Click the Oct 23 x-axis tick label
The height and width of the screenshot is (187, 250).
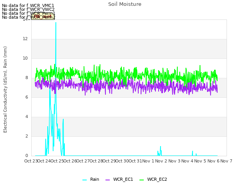[x=31, y=161]
